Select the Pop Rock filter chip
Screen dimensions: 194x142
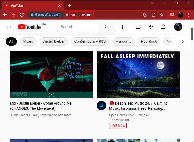[x=149, y=42]
